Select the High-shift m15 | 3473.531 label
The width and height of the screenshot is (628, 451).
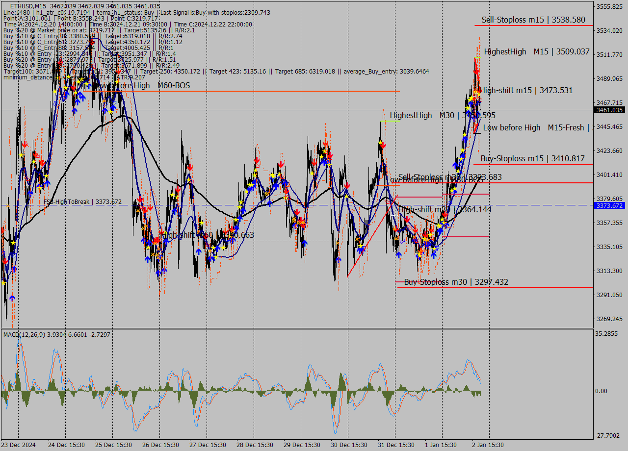[526, 90]
